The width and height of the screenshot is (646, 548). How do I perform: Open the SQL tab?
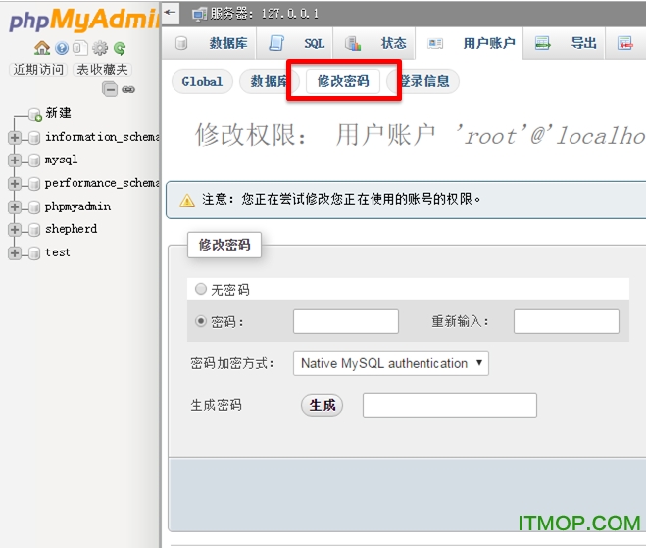[295, 43]
